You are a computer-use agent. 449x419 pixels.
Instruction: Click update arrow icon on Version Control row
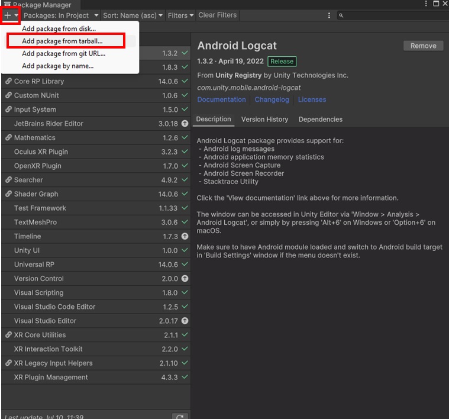tap(185, 279)
